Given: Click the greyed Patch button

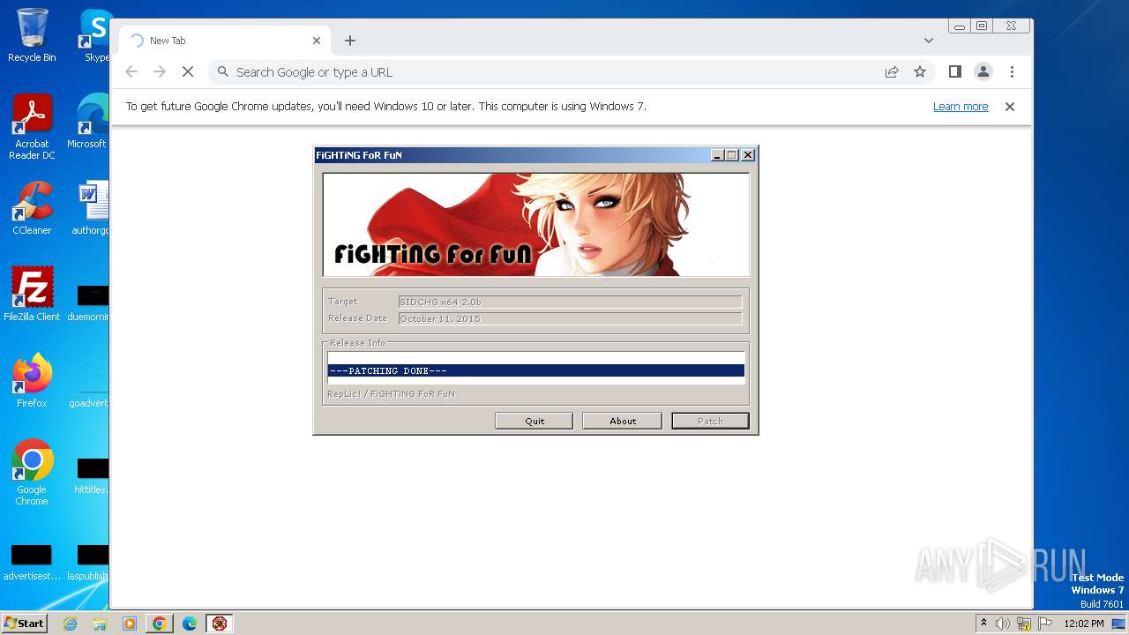Looking at the screenshot, I should [710, 421].
